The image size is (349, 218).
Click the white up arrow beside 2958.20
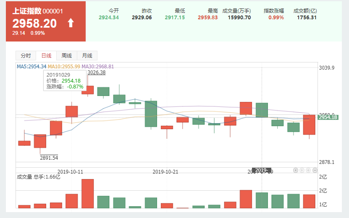tap(71, 23)
